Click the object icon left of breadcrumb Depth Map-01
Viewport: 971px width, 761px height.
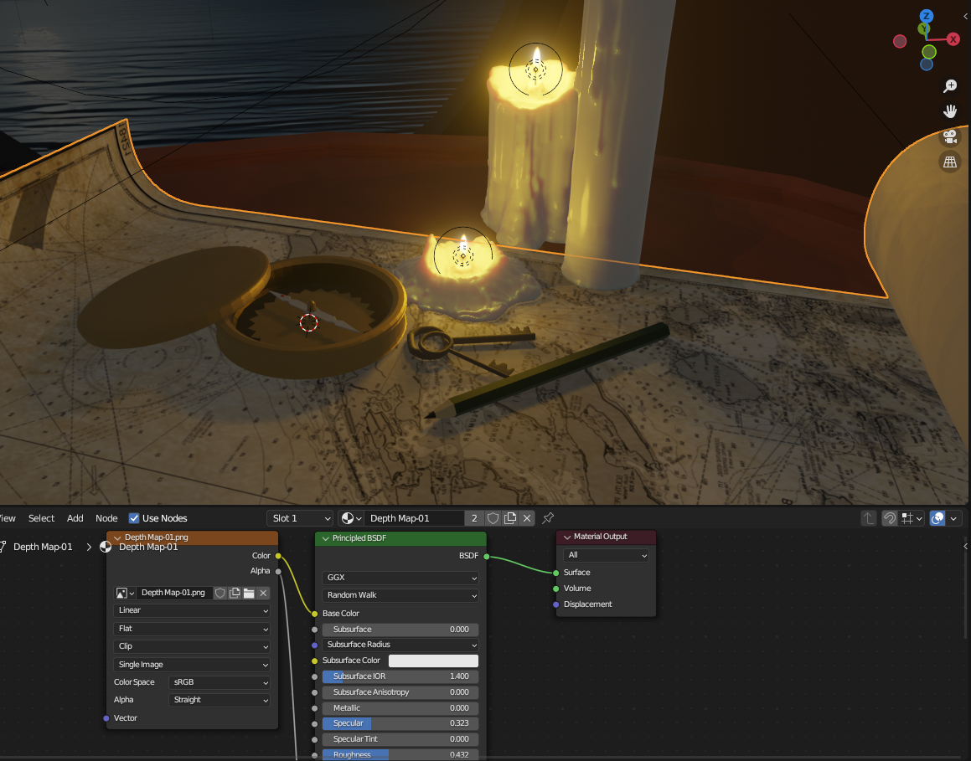click(3, 547)
